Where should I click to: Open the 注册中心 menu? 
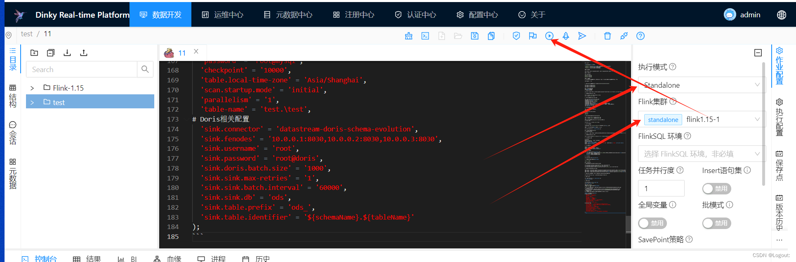pyautogui.click(x=353, y=15)
